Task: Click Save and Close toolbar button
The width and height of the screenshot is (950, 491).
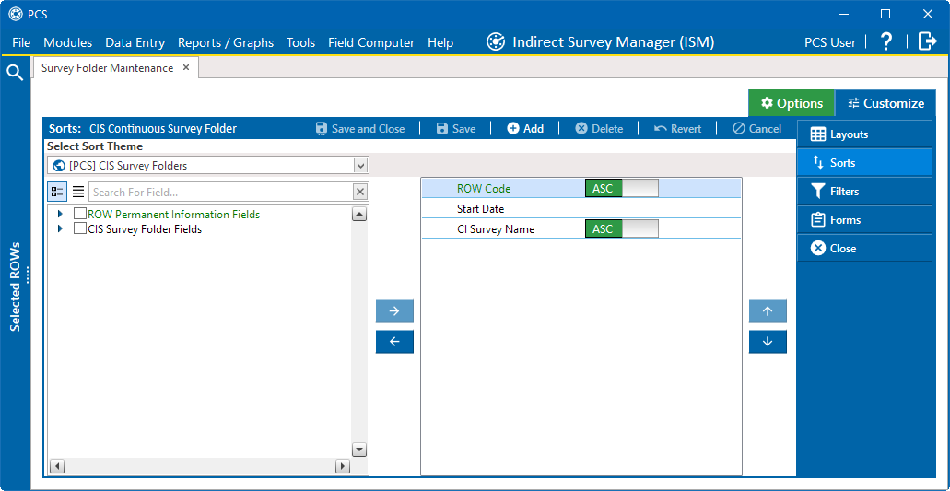Action: click(x=360, y=128)
